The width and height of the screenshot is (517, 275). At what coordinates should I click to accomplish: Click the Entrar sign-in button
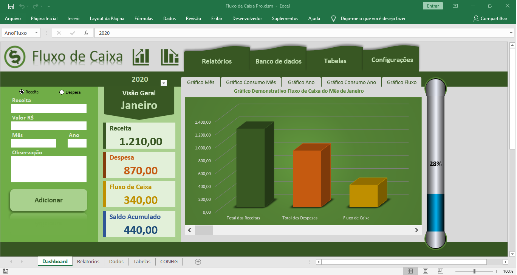[432, 6]
